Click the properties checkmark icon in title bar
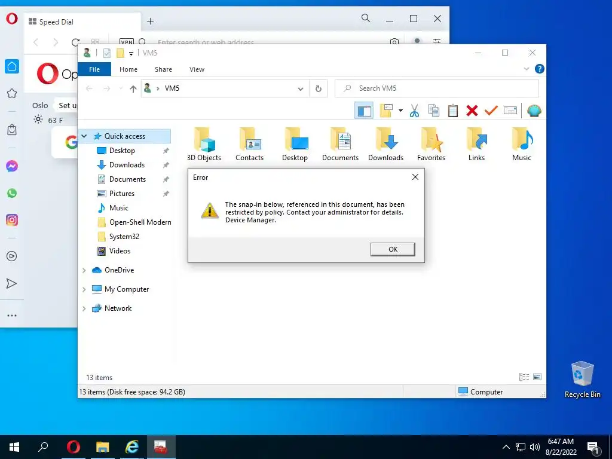This screenshot has height=459, width=612. tap(106, 53)
